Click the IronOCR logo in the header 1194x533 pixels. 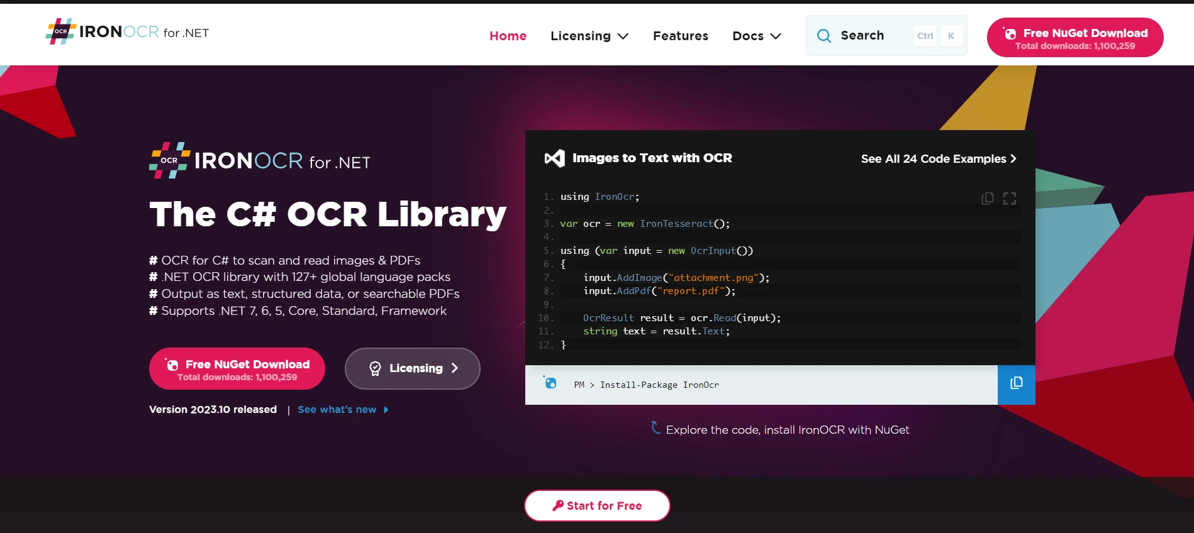click(127, 31)
